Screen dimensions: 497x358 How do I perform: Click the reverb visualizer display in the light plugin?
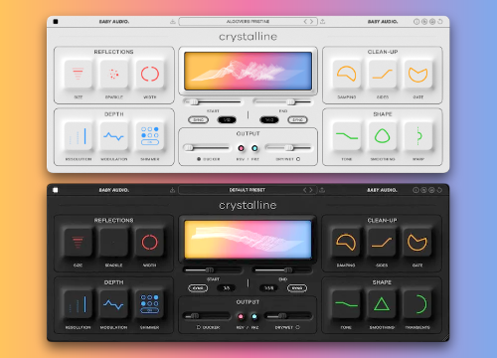click(248, 71)
